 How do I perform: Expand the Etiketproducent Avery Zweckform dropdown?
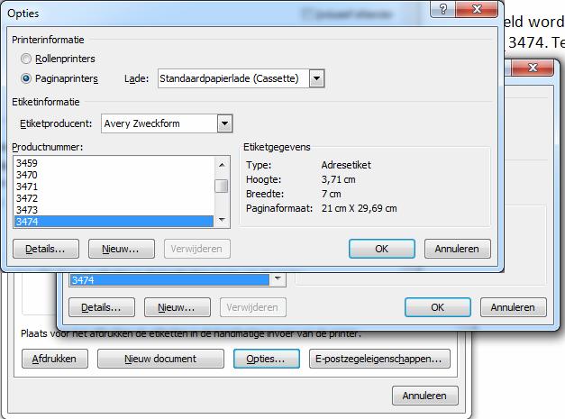224,123
